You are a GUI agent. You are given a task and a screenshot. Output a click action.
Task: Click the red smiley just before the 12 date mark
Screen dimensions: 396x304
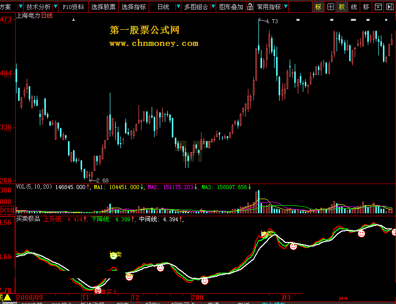coord(129,277)
